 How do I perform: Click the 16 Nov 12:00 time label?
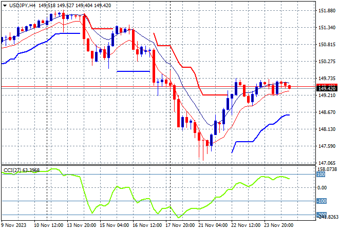pyautogui.click(x=147, y=225)
